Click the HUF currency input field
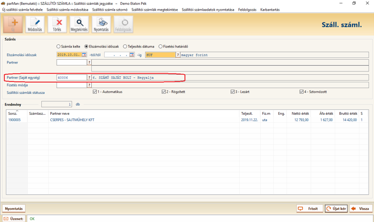This screenshot has width=374, height=222. tap(160, 55)
